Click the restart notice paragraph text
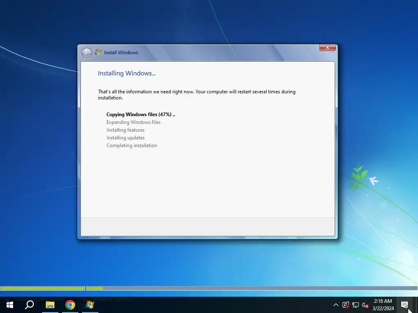 tap(196, 95)
